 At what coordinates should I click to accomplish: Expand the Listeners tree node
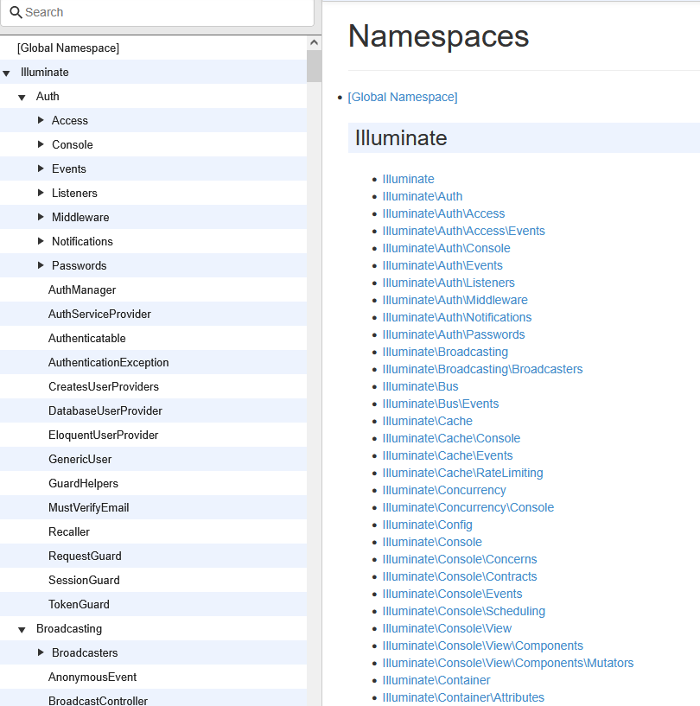(41, 193)
